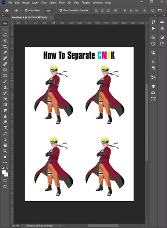This screenshot has width=167, height=228.
Task: Open the Channels panel icon
Action: pos(153,93)
